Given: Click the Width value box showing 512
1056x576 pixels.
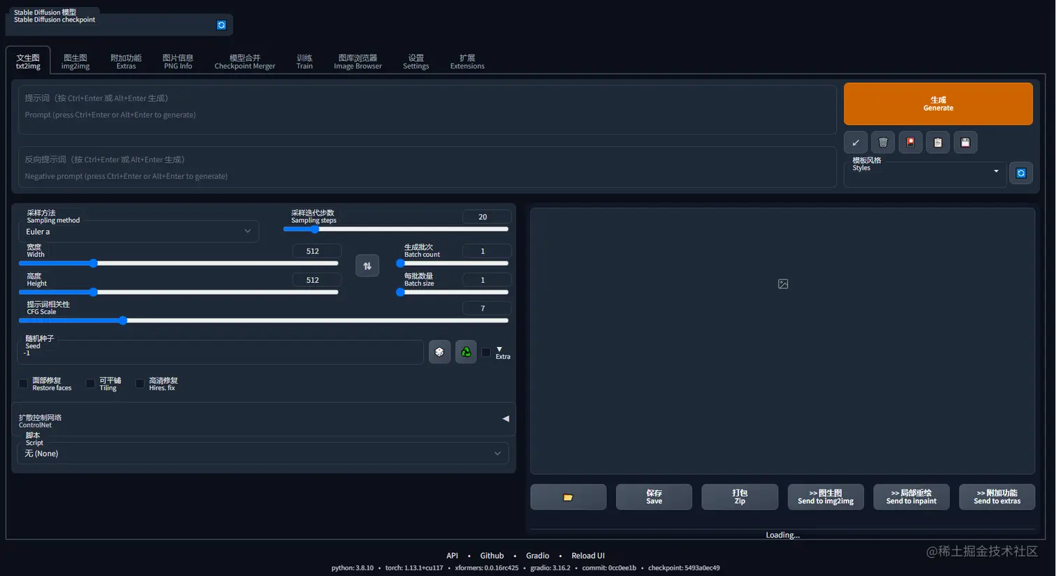Looking at the screenshot, I should (x=317, y=251).
